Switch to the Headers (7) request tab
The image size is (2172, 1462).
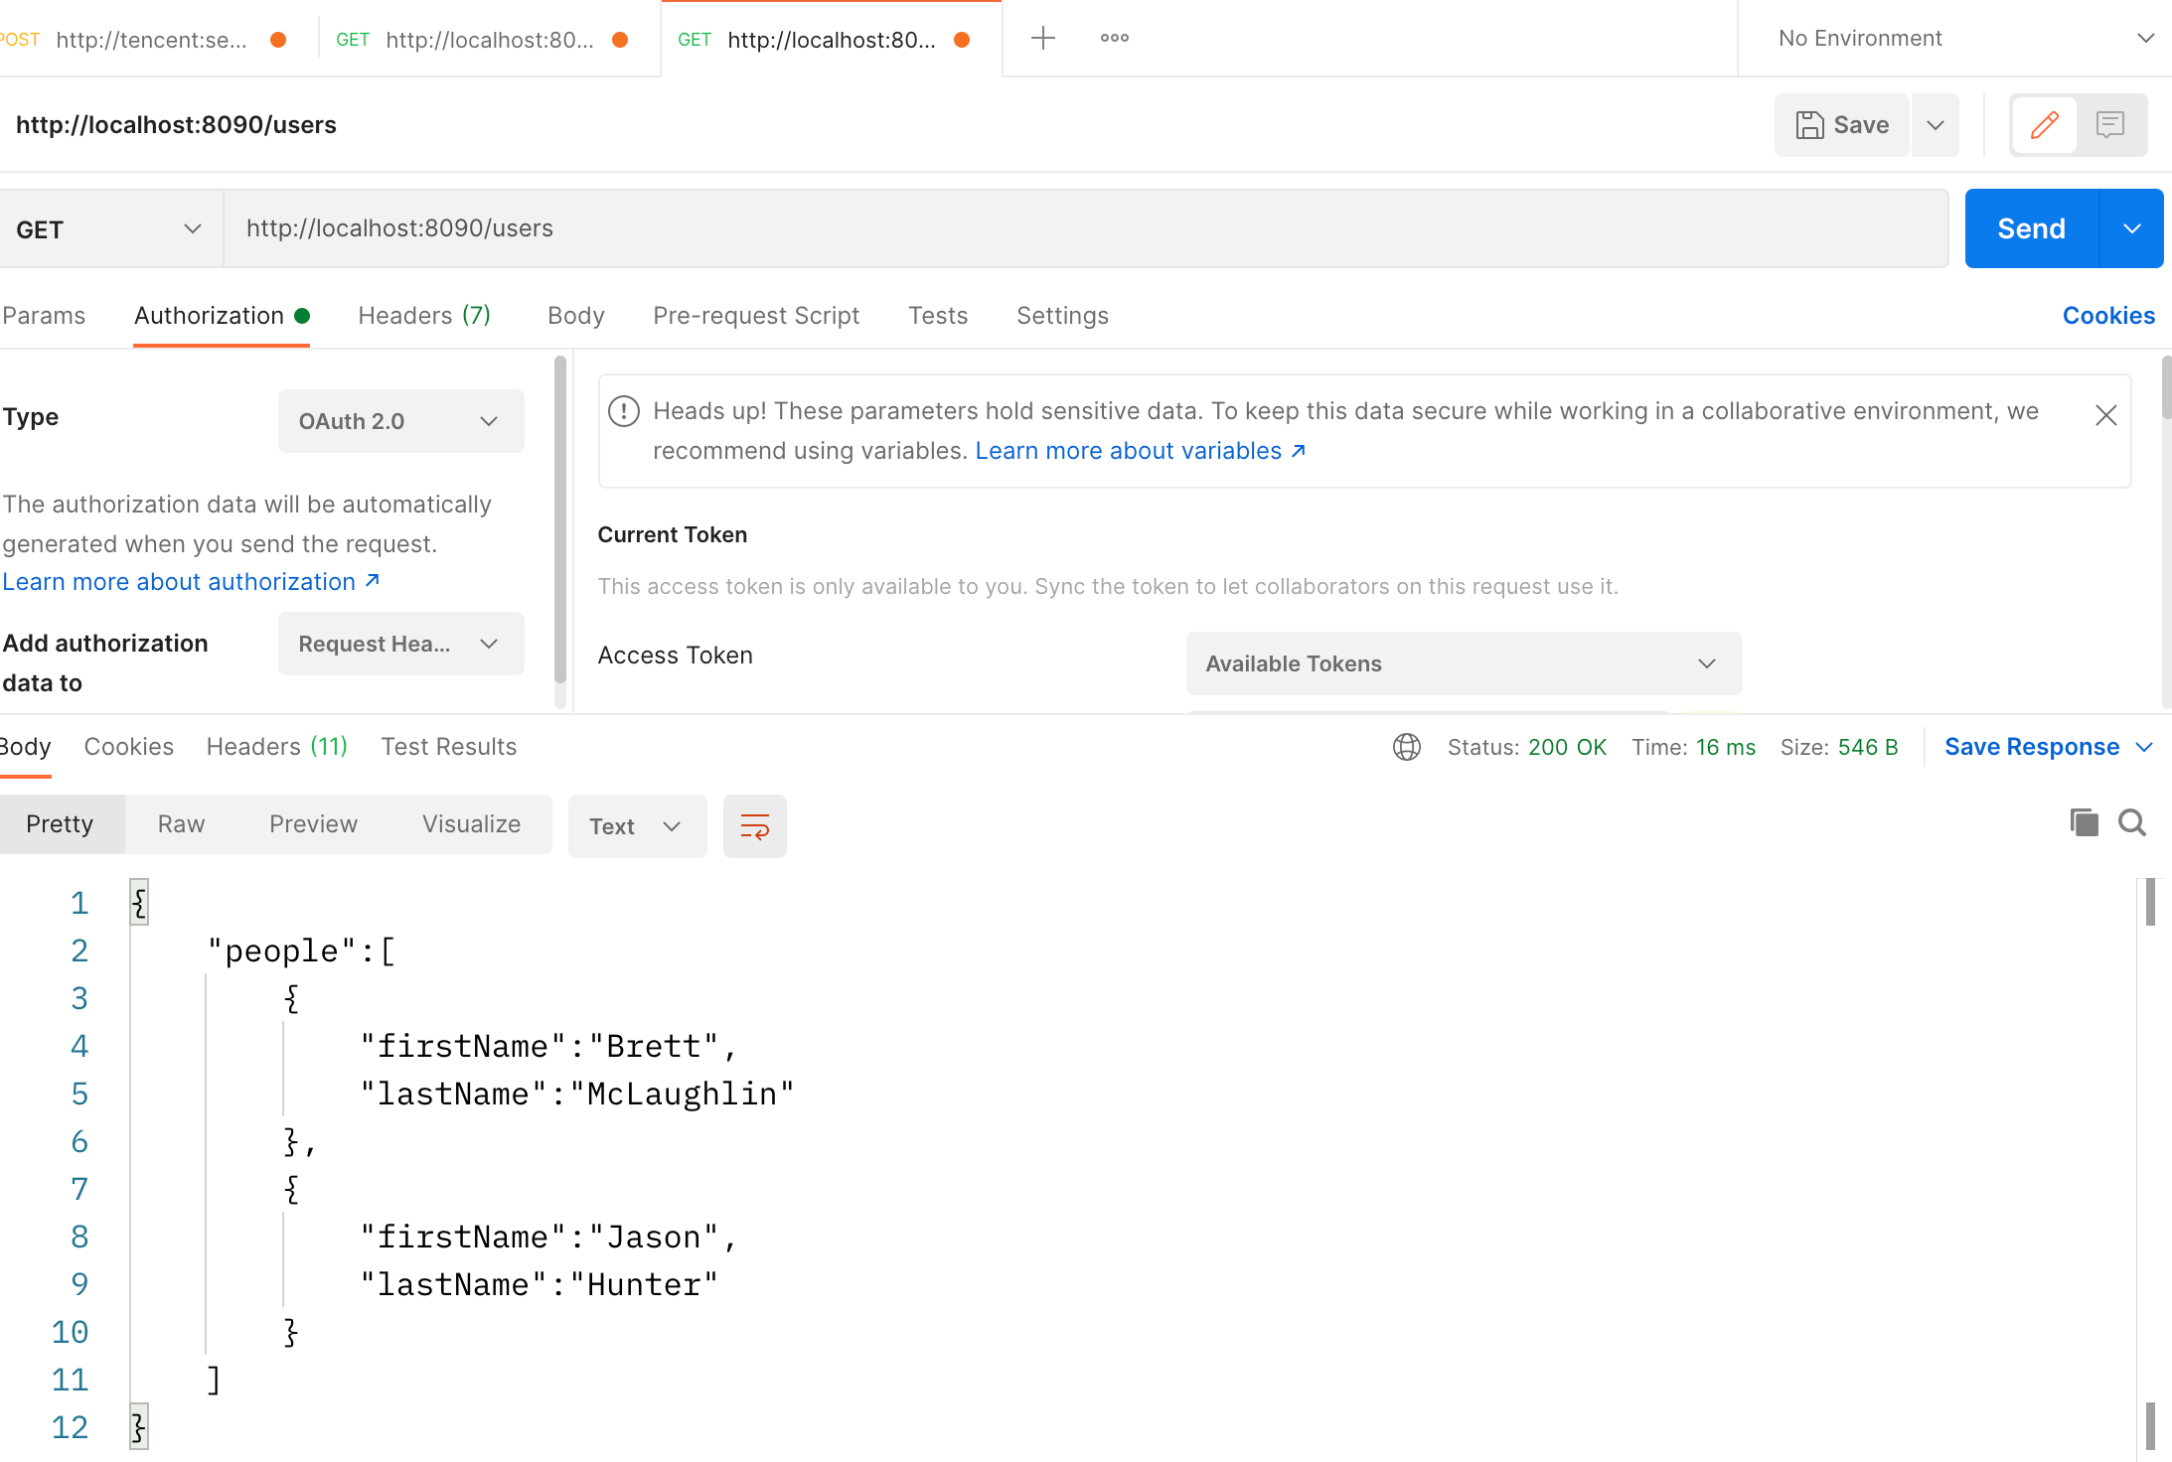[x=424, y=316]
